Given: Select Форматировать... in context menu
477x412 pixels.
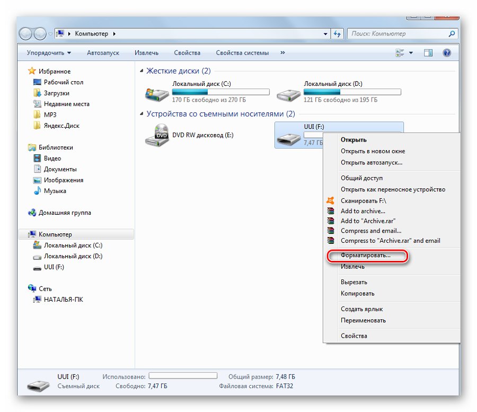Looking at the screenshot, I should point(365,255).
